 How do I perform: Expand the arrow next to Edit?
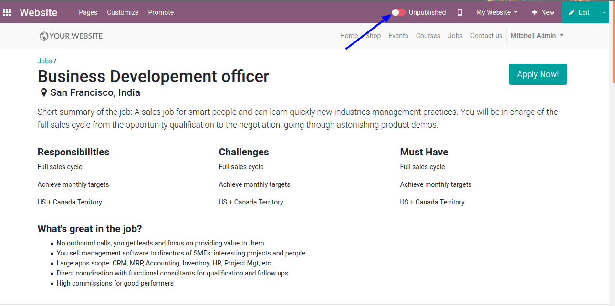pyautogui.click(x=604, y=12)
